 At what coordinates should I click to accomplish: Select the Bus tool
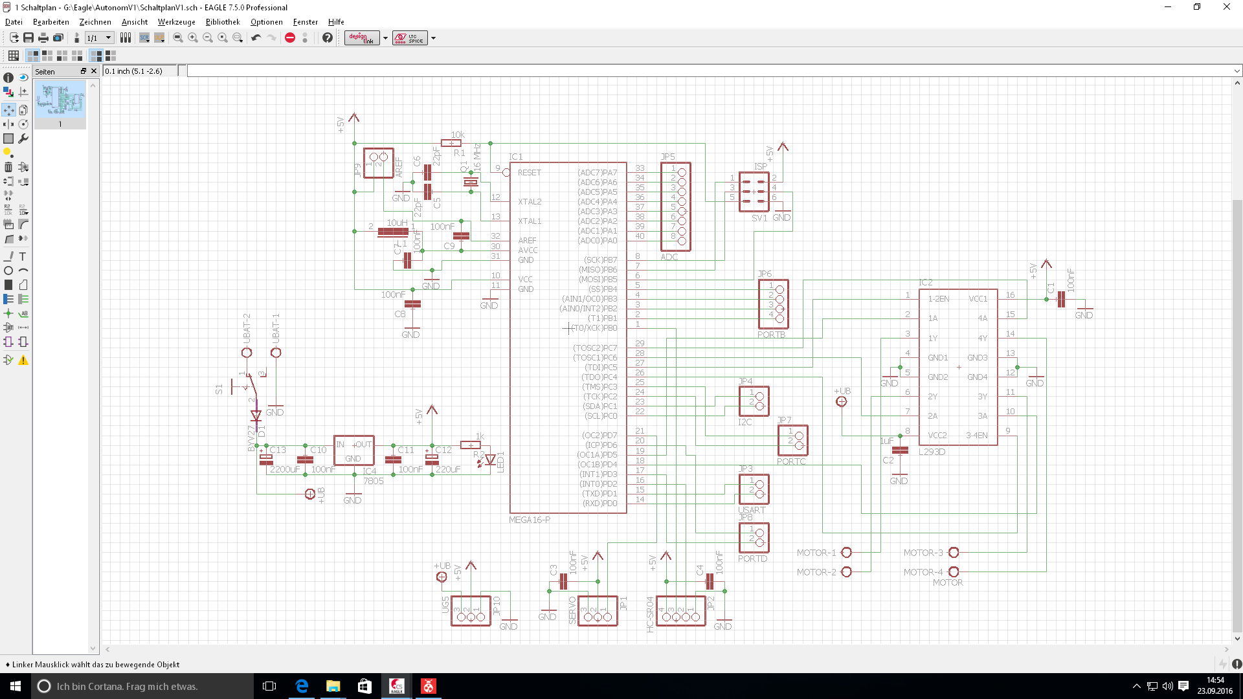[8, 299]
